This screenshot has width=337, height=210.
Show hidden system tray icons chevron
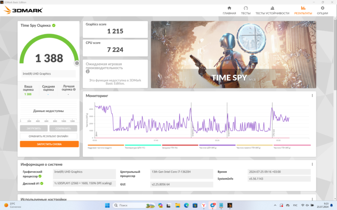275,205
